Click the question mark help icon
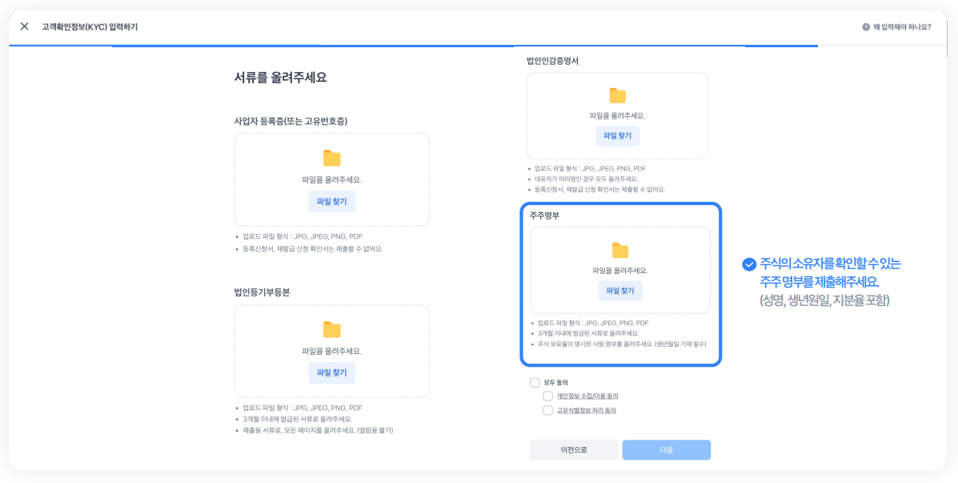The width and height of the screenshot is (958, 483). click(x=866, y=27)
